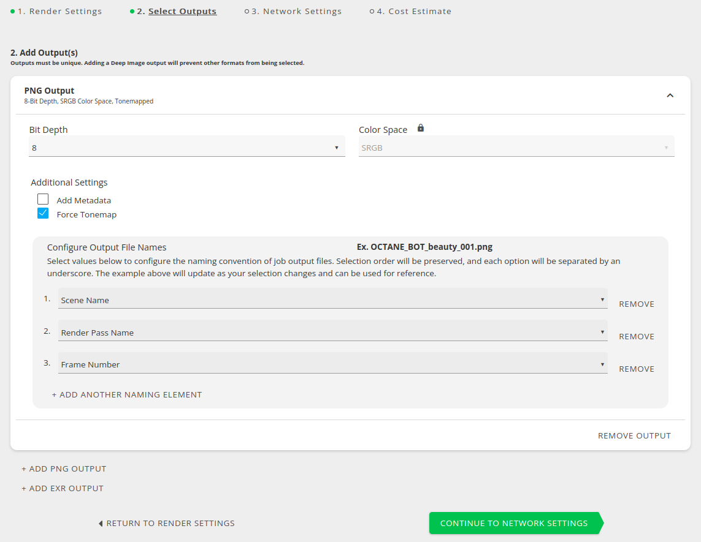Collapse the PNG Output panel chevron
The width and height of the screenshot is (701, 542).
pyautogui.click(x=670, y=96)
